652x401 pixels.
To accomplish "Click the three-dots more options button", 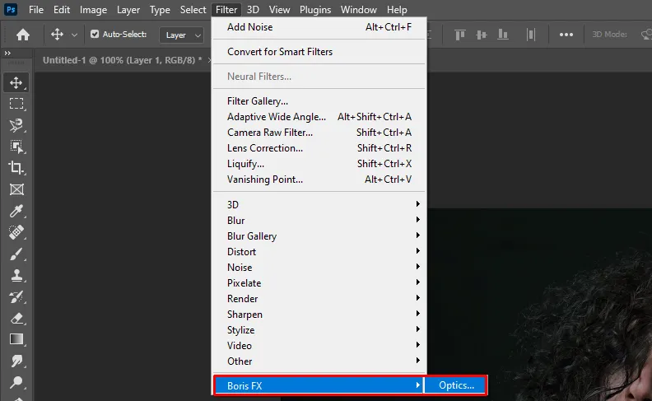I will tap(566, 35).
